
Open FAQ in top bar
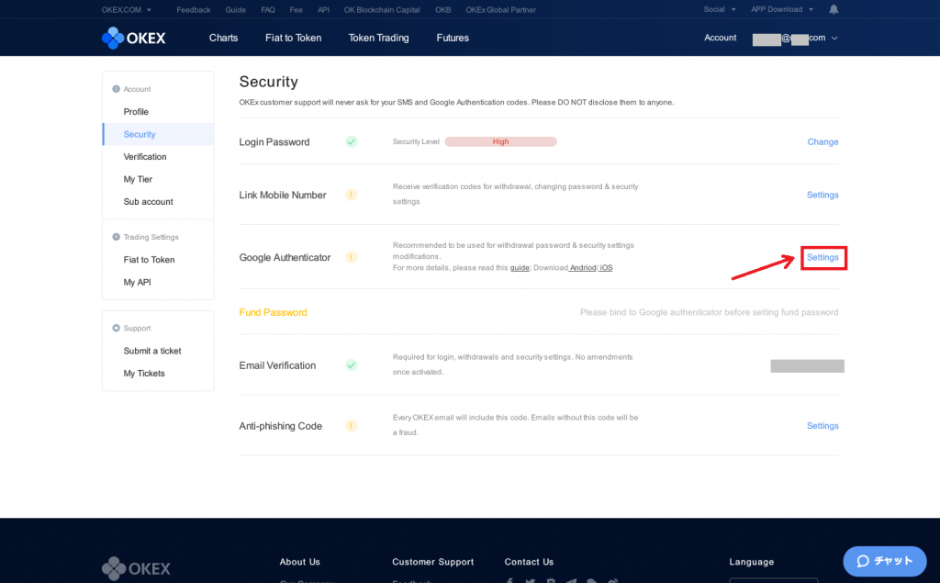[268, 9]
